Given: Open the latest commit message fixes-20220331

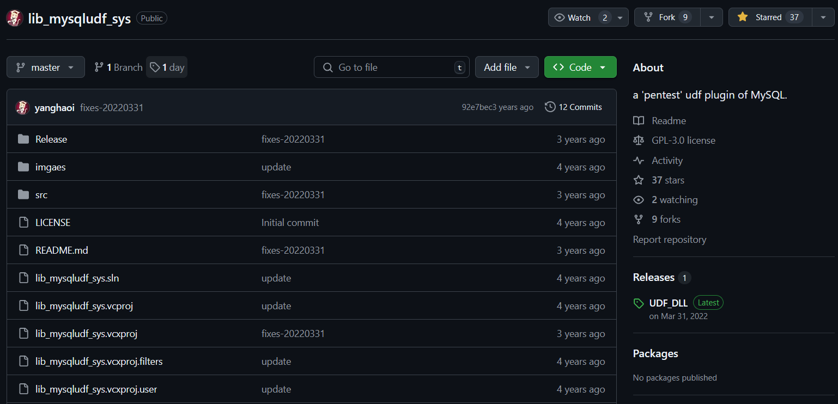Looking at the screenshot, I should coord(112,107).
